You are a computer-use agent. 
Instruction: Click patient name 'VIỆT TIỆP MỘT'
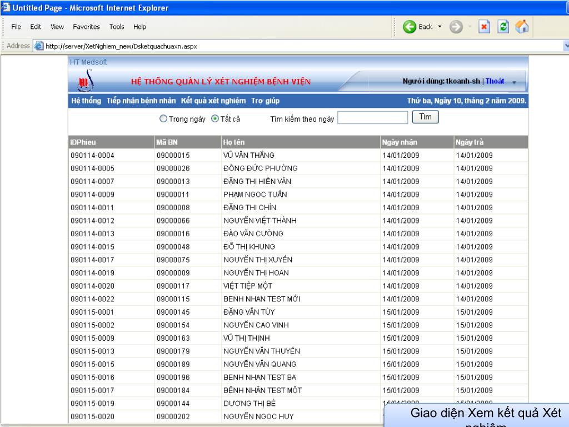[x=248, y=286]
